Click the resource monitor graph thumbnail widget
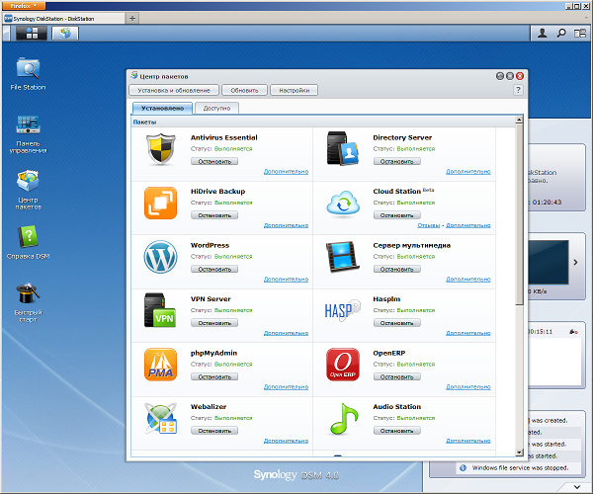 click(x=549, y=262)
